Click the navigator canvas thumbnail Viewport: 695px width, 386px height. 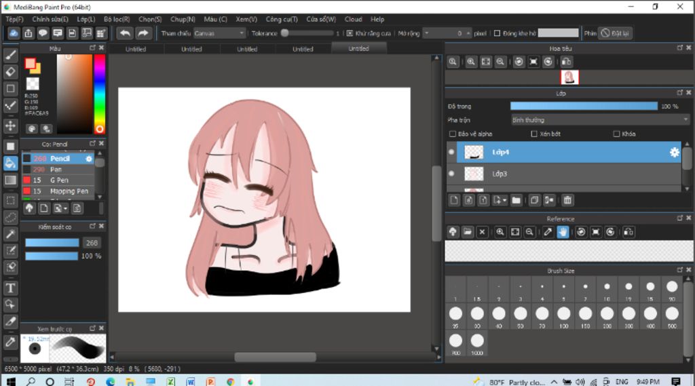click(x=569, y=77)
